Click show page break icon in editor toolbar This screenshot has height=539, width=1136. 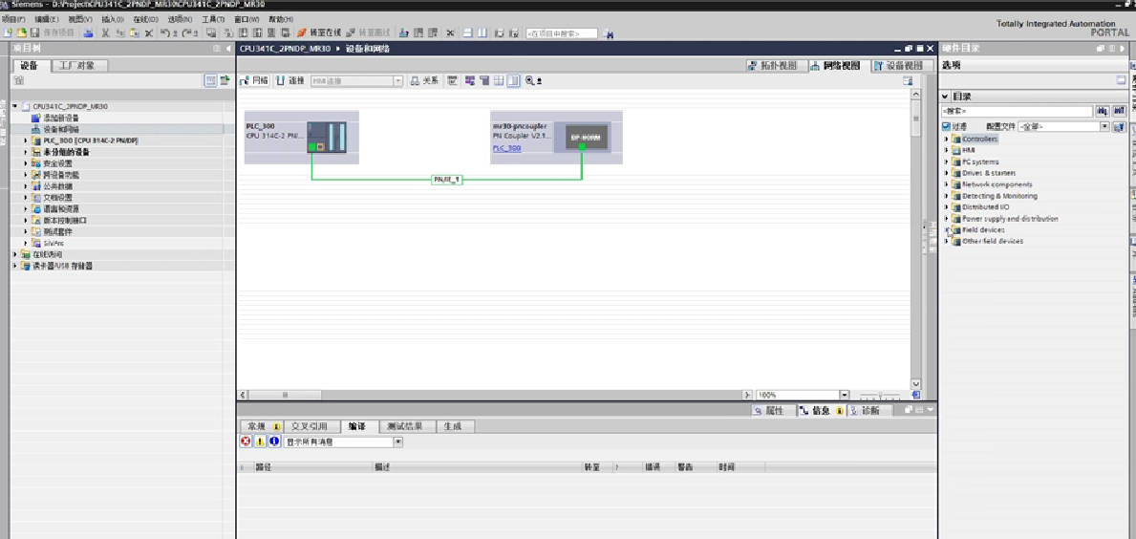pos(499,80)
